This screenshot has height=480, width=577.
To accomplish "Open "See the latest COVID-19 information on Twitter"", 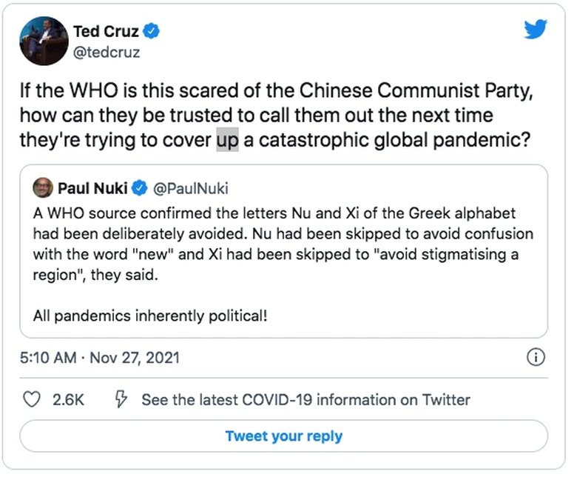I will tap(306, 400).
